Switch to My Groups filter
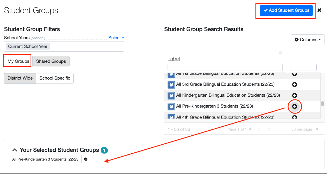327x174 pixels. click(x=18, y=61)
